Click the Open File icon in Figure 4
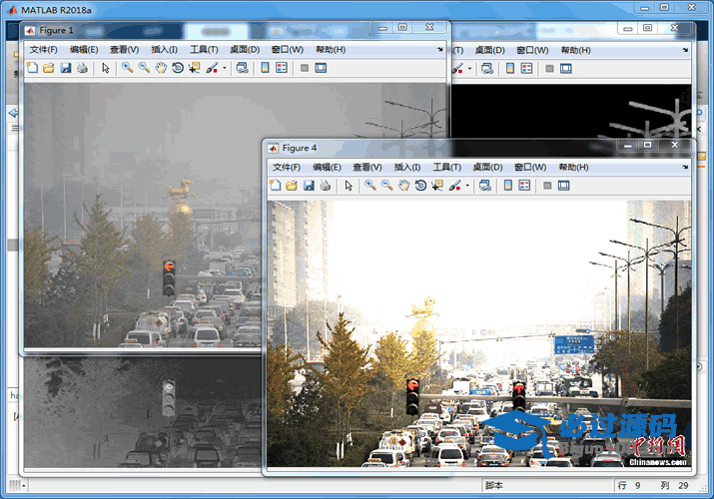 click(292, 186)
